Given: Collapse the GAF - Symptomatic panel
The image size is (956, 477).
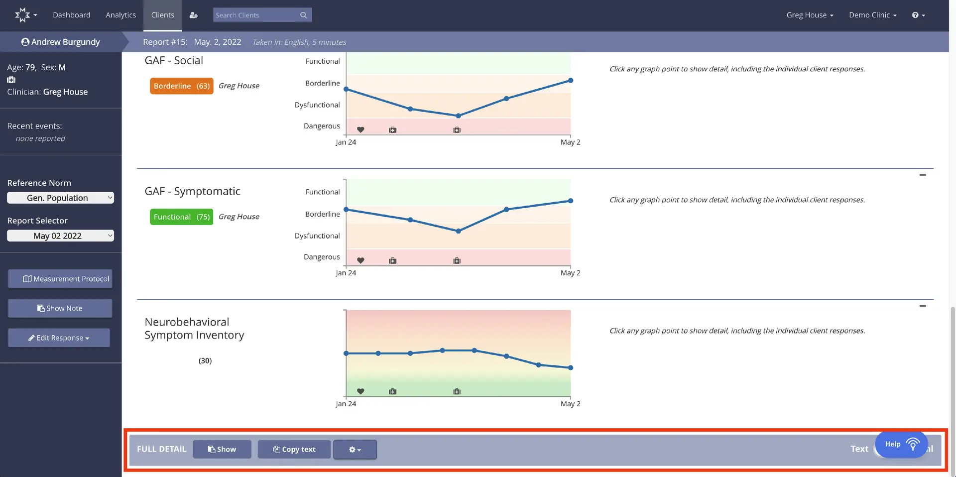Looking at the screenshot, I should tap(924, 175).
